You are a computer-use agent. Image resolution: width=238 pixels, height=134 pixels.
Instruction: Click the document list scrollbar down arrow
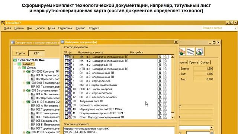pos(173,118)
